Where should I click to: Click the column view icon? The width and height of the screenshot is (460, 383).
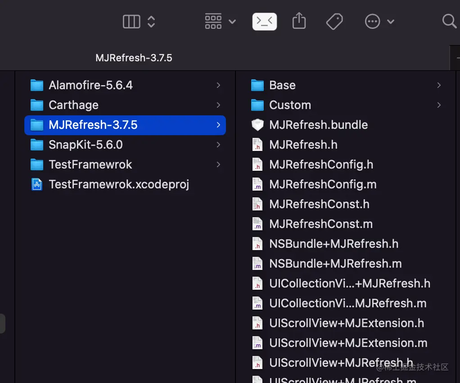[x=131, y=21]
